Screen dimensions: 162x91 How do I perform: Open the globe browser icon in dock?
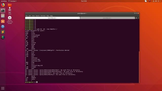3,37
